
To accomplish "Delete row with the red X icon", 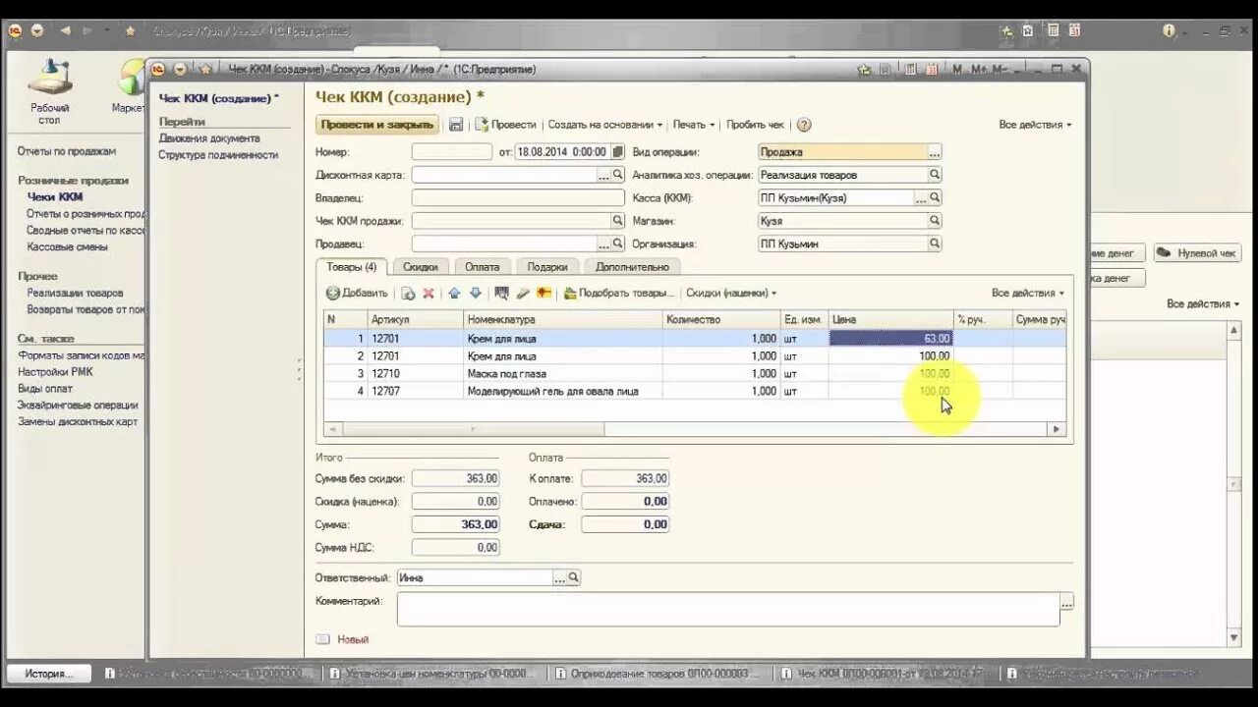I will (x=429, y=293).
